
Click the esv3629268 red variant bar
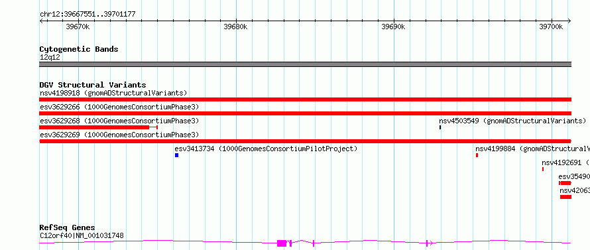coord(98,127)
